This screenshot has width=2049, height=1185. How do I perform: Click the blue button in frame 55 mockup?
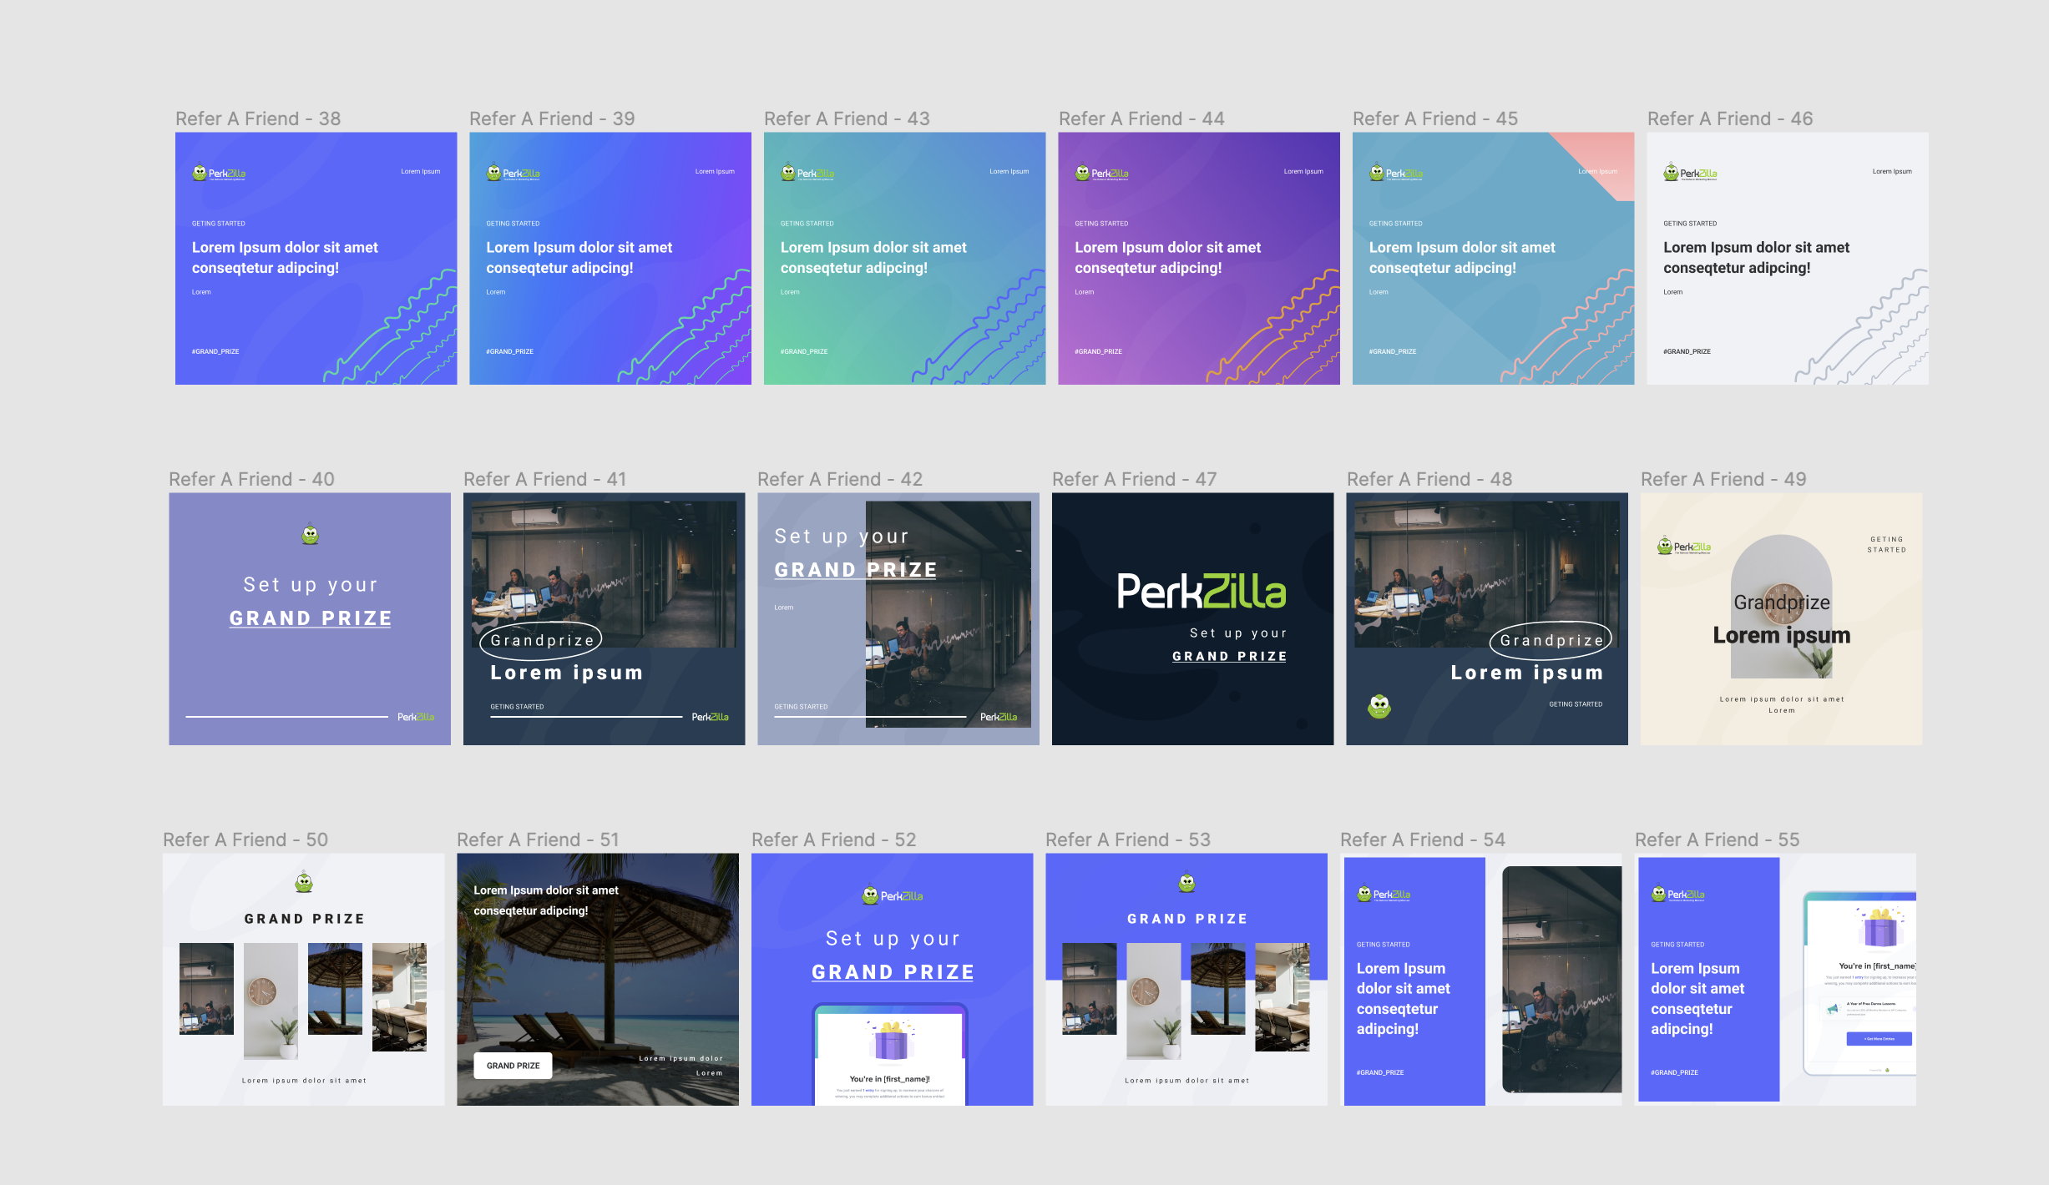[1879, 1039]
